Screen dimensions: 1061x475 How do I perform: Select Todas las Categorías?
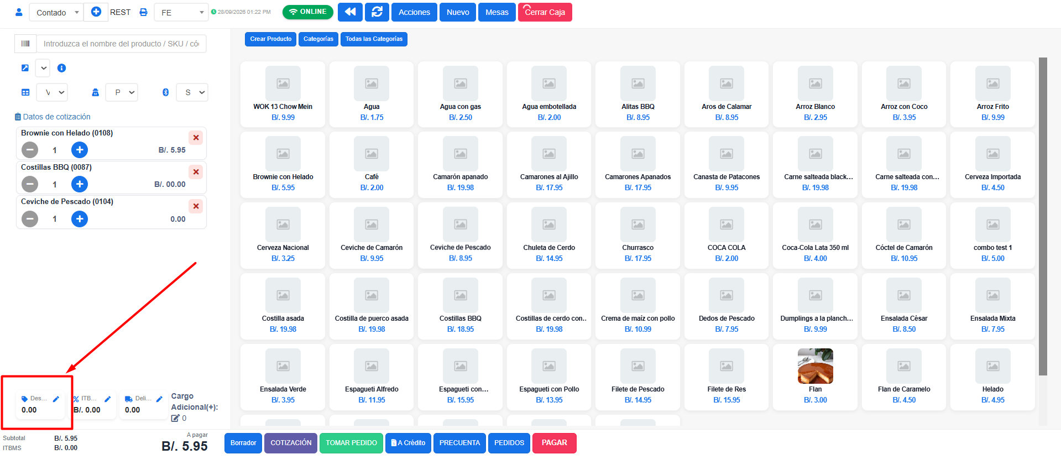374,39
